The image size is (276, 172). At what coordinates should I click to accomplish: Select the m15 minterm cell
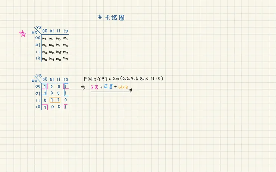tap(59, 52)
